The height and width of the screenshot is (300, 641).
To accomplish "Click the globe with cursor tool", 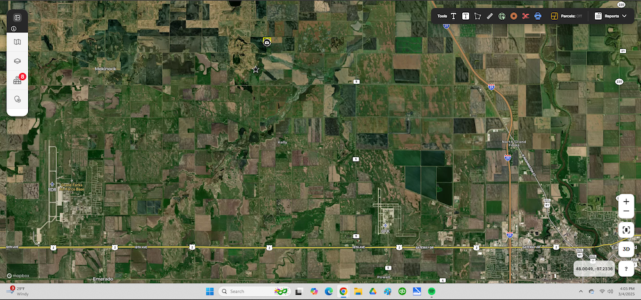I will 502,16.
